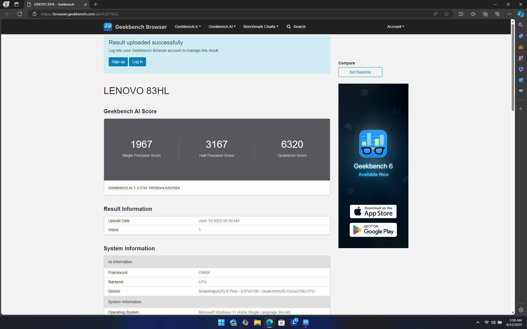Open Edge Settings and more menu
The image size is (527, 329).
click(x=509, y=14)
